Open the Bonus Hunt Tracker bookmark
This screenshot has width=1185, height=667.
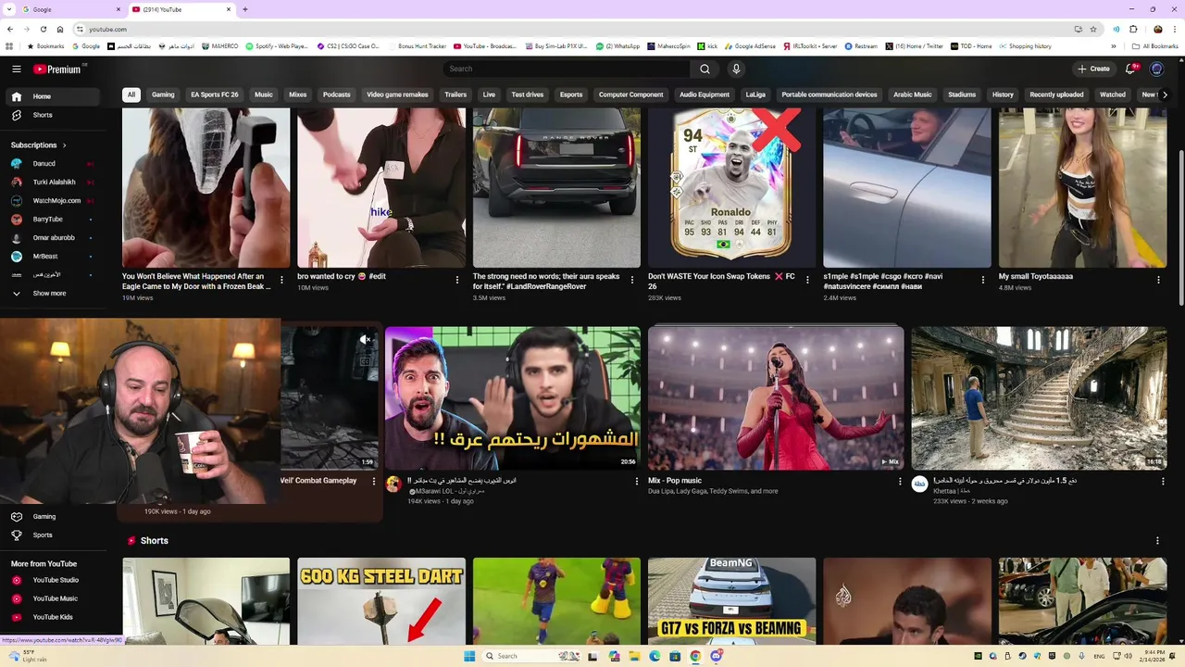[417, 46]
